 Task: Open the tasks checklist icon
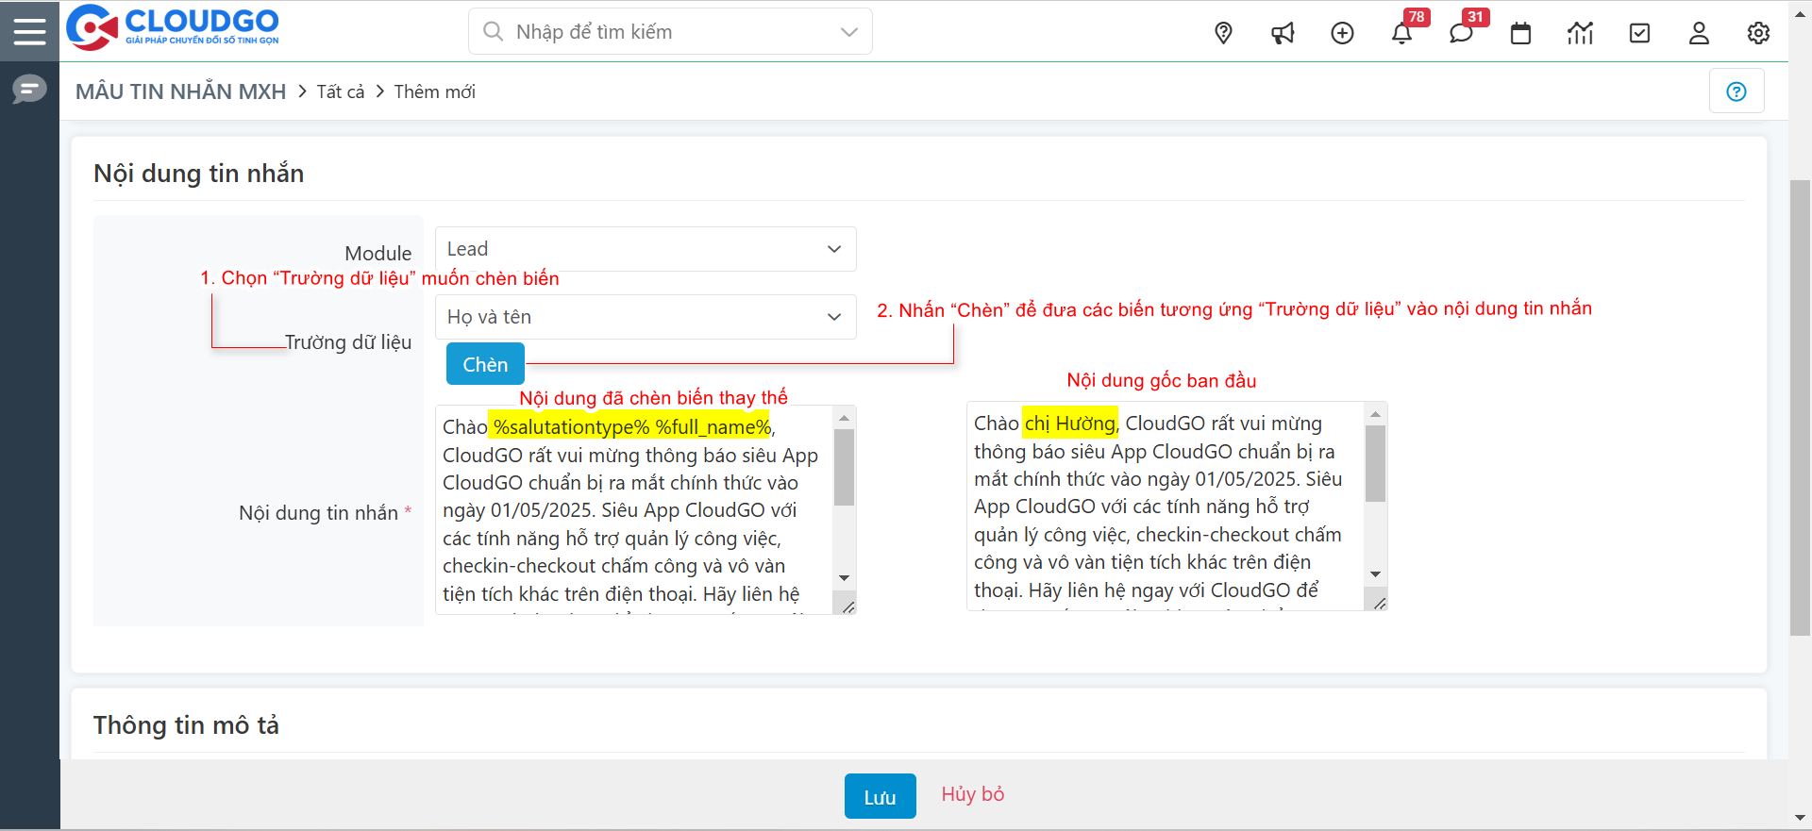tap(1640, 33)
